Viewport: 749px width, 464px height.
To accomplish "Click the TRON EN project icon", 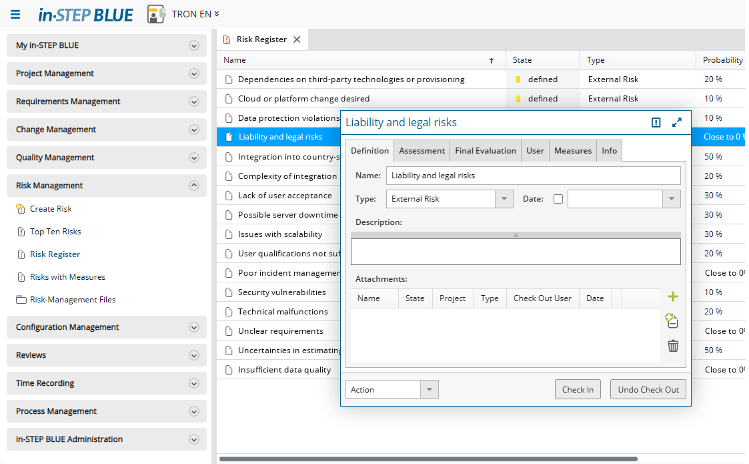I will click(x=156, y=14).
